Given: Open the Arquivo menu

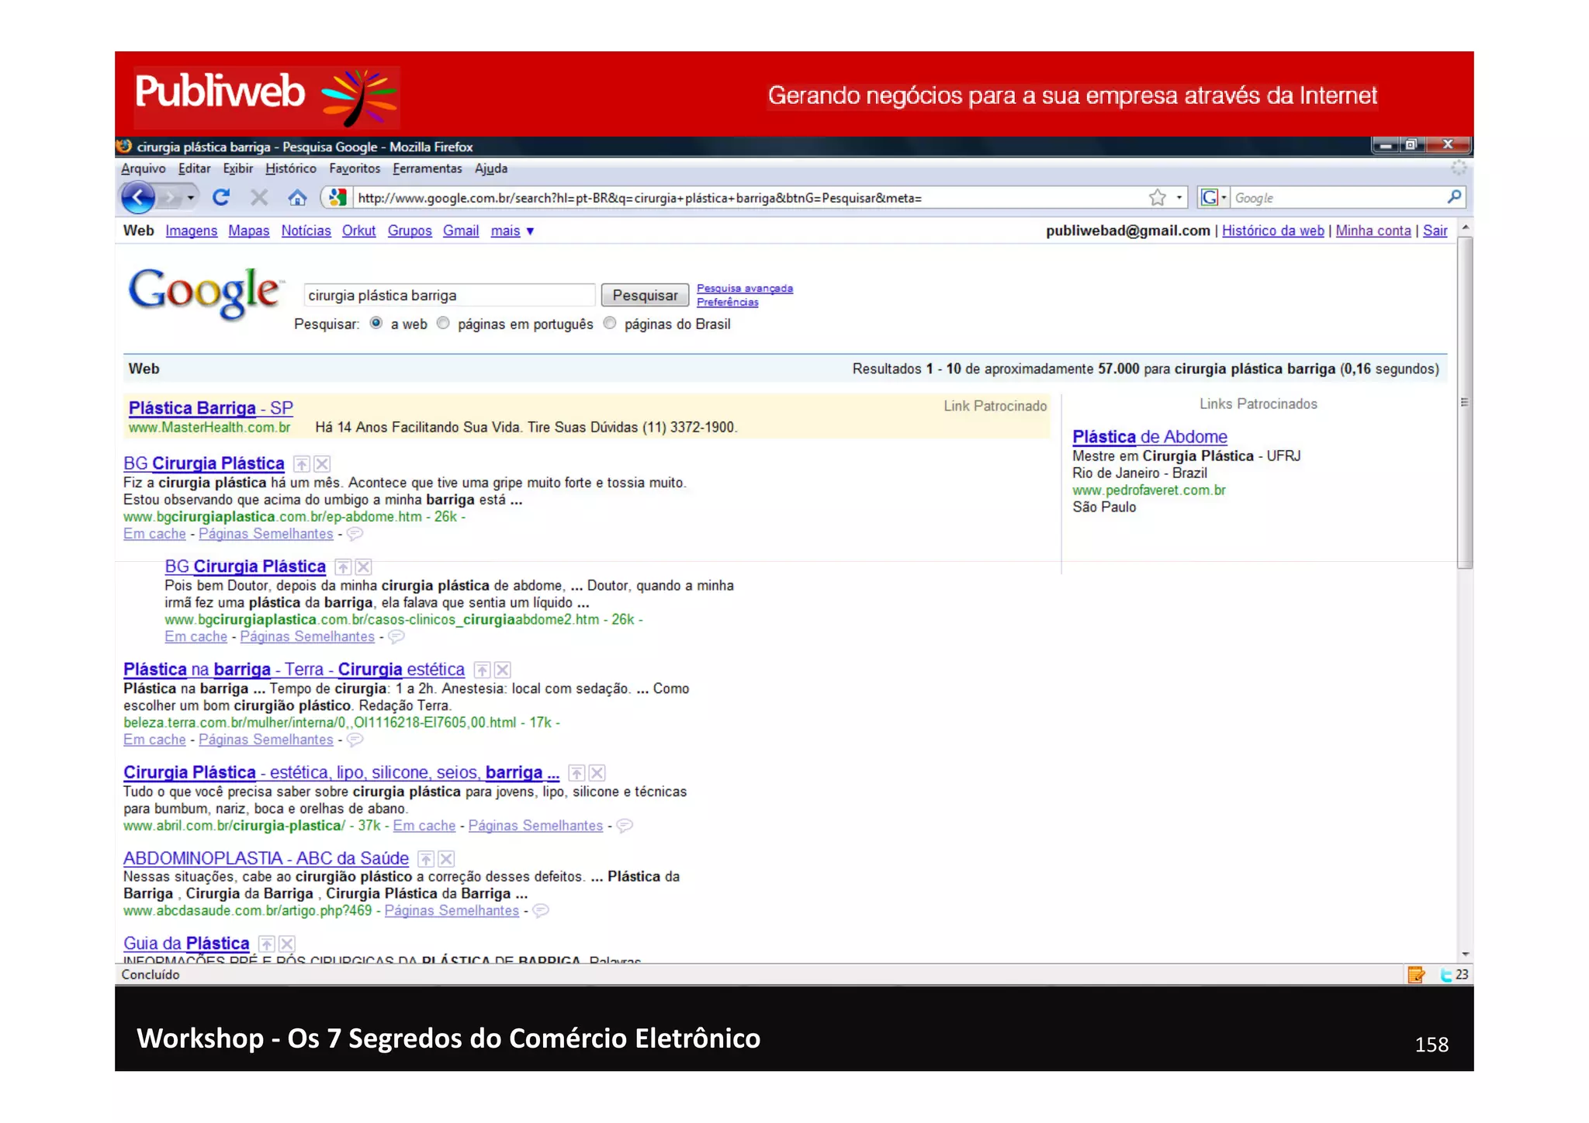Looking at the screenshot, I should 144,168.
